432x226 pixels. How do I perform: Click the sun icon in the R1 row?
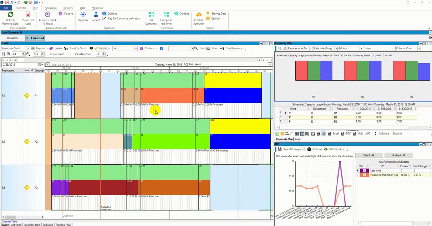pos(27,95)
